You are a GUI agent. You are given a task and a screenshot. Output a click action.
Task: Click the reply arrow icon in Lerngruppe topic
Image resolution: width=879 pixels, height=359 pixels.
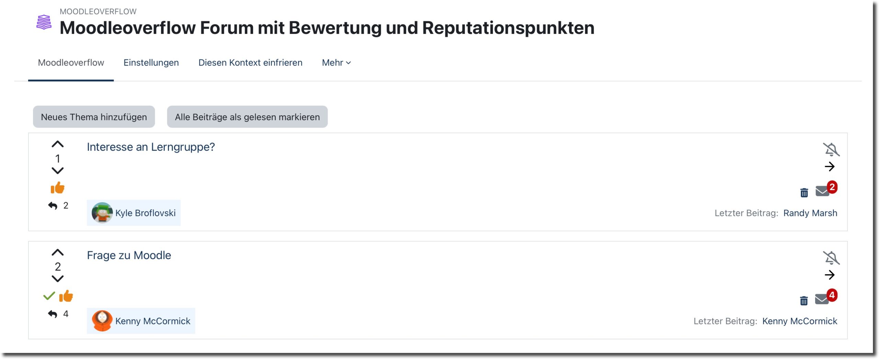pyautogui.click(x=53, y=206)
